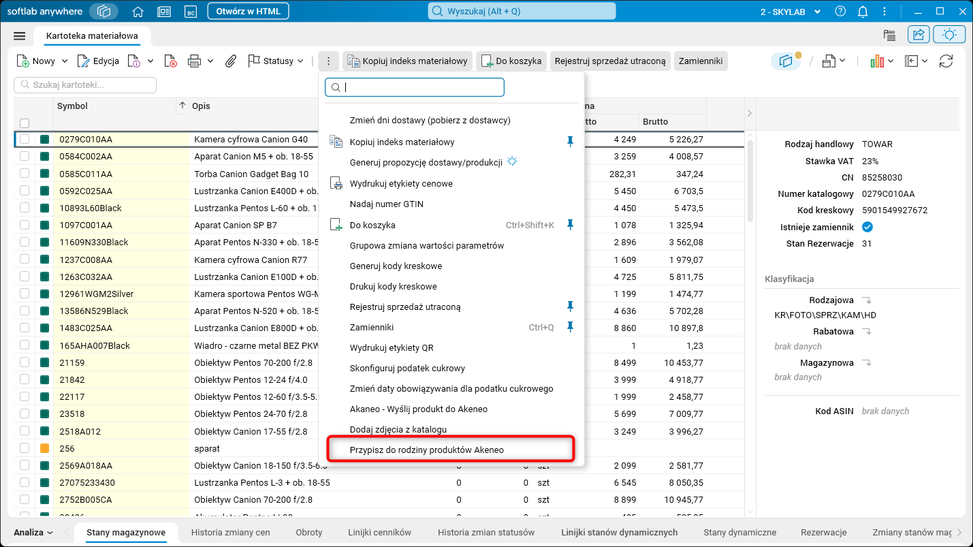The width and height of the screenshot is (973, 547).
Task: Click the Do koszyka toolbar button
Action: (511, 61)
